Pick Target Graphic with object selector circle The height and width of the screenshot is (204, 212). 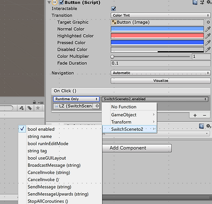pyautogui.click(x=208, y=22)
